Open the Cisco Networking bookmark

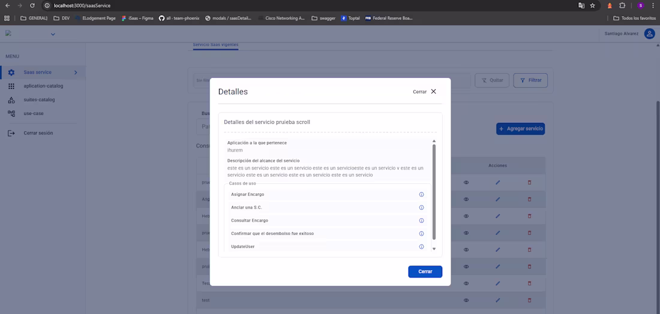coord(281,18)
